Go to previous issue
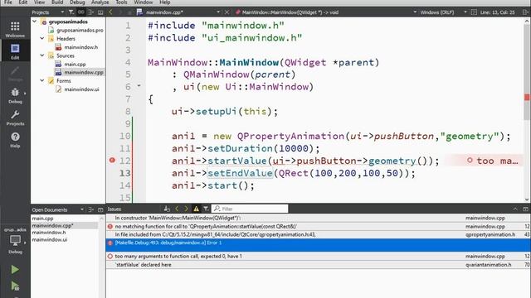The width and height of the screenshot is (531, 298). point(177,209)
